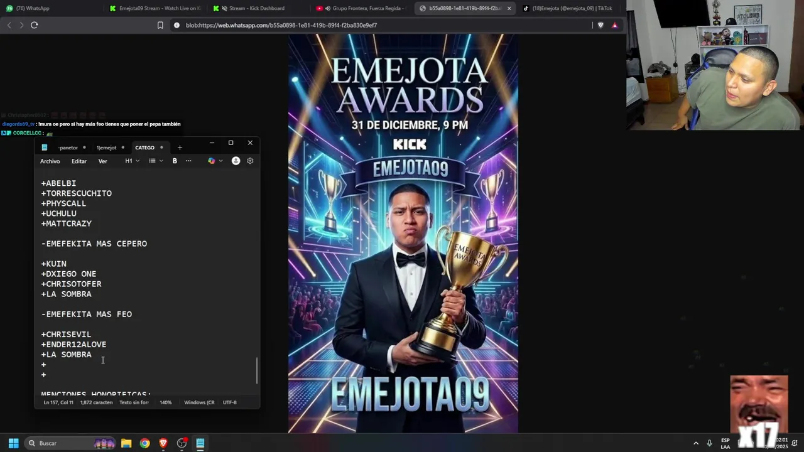Toggle bold formatting in Notepad

[175, 161]
